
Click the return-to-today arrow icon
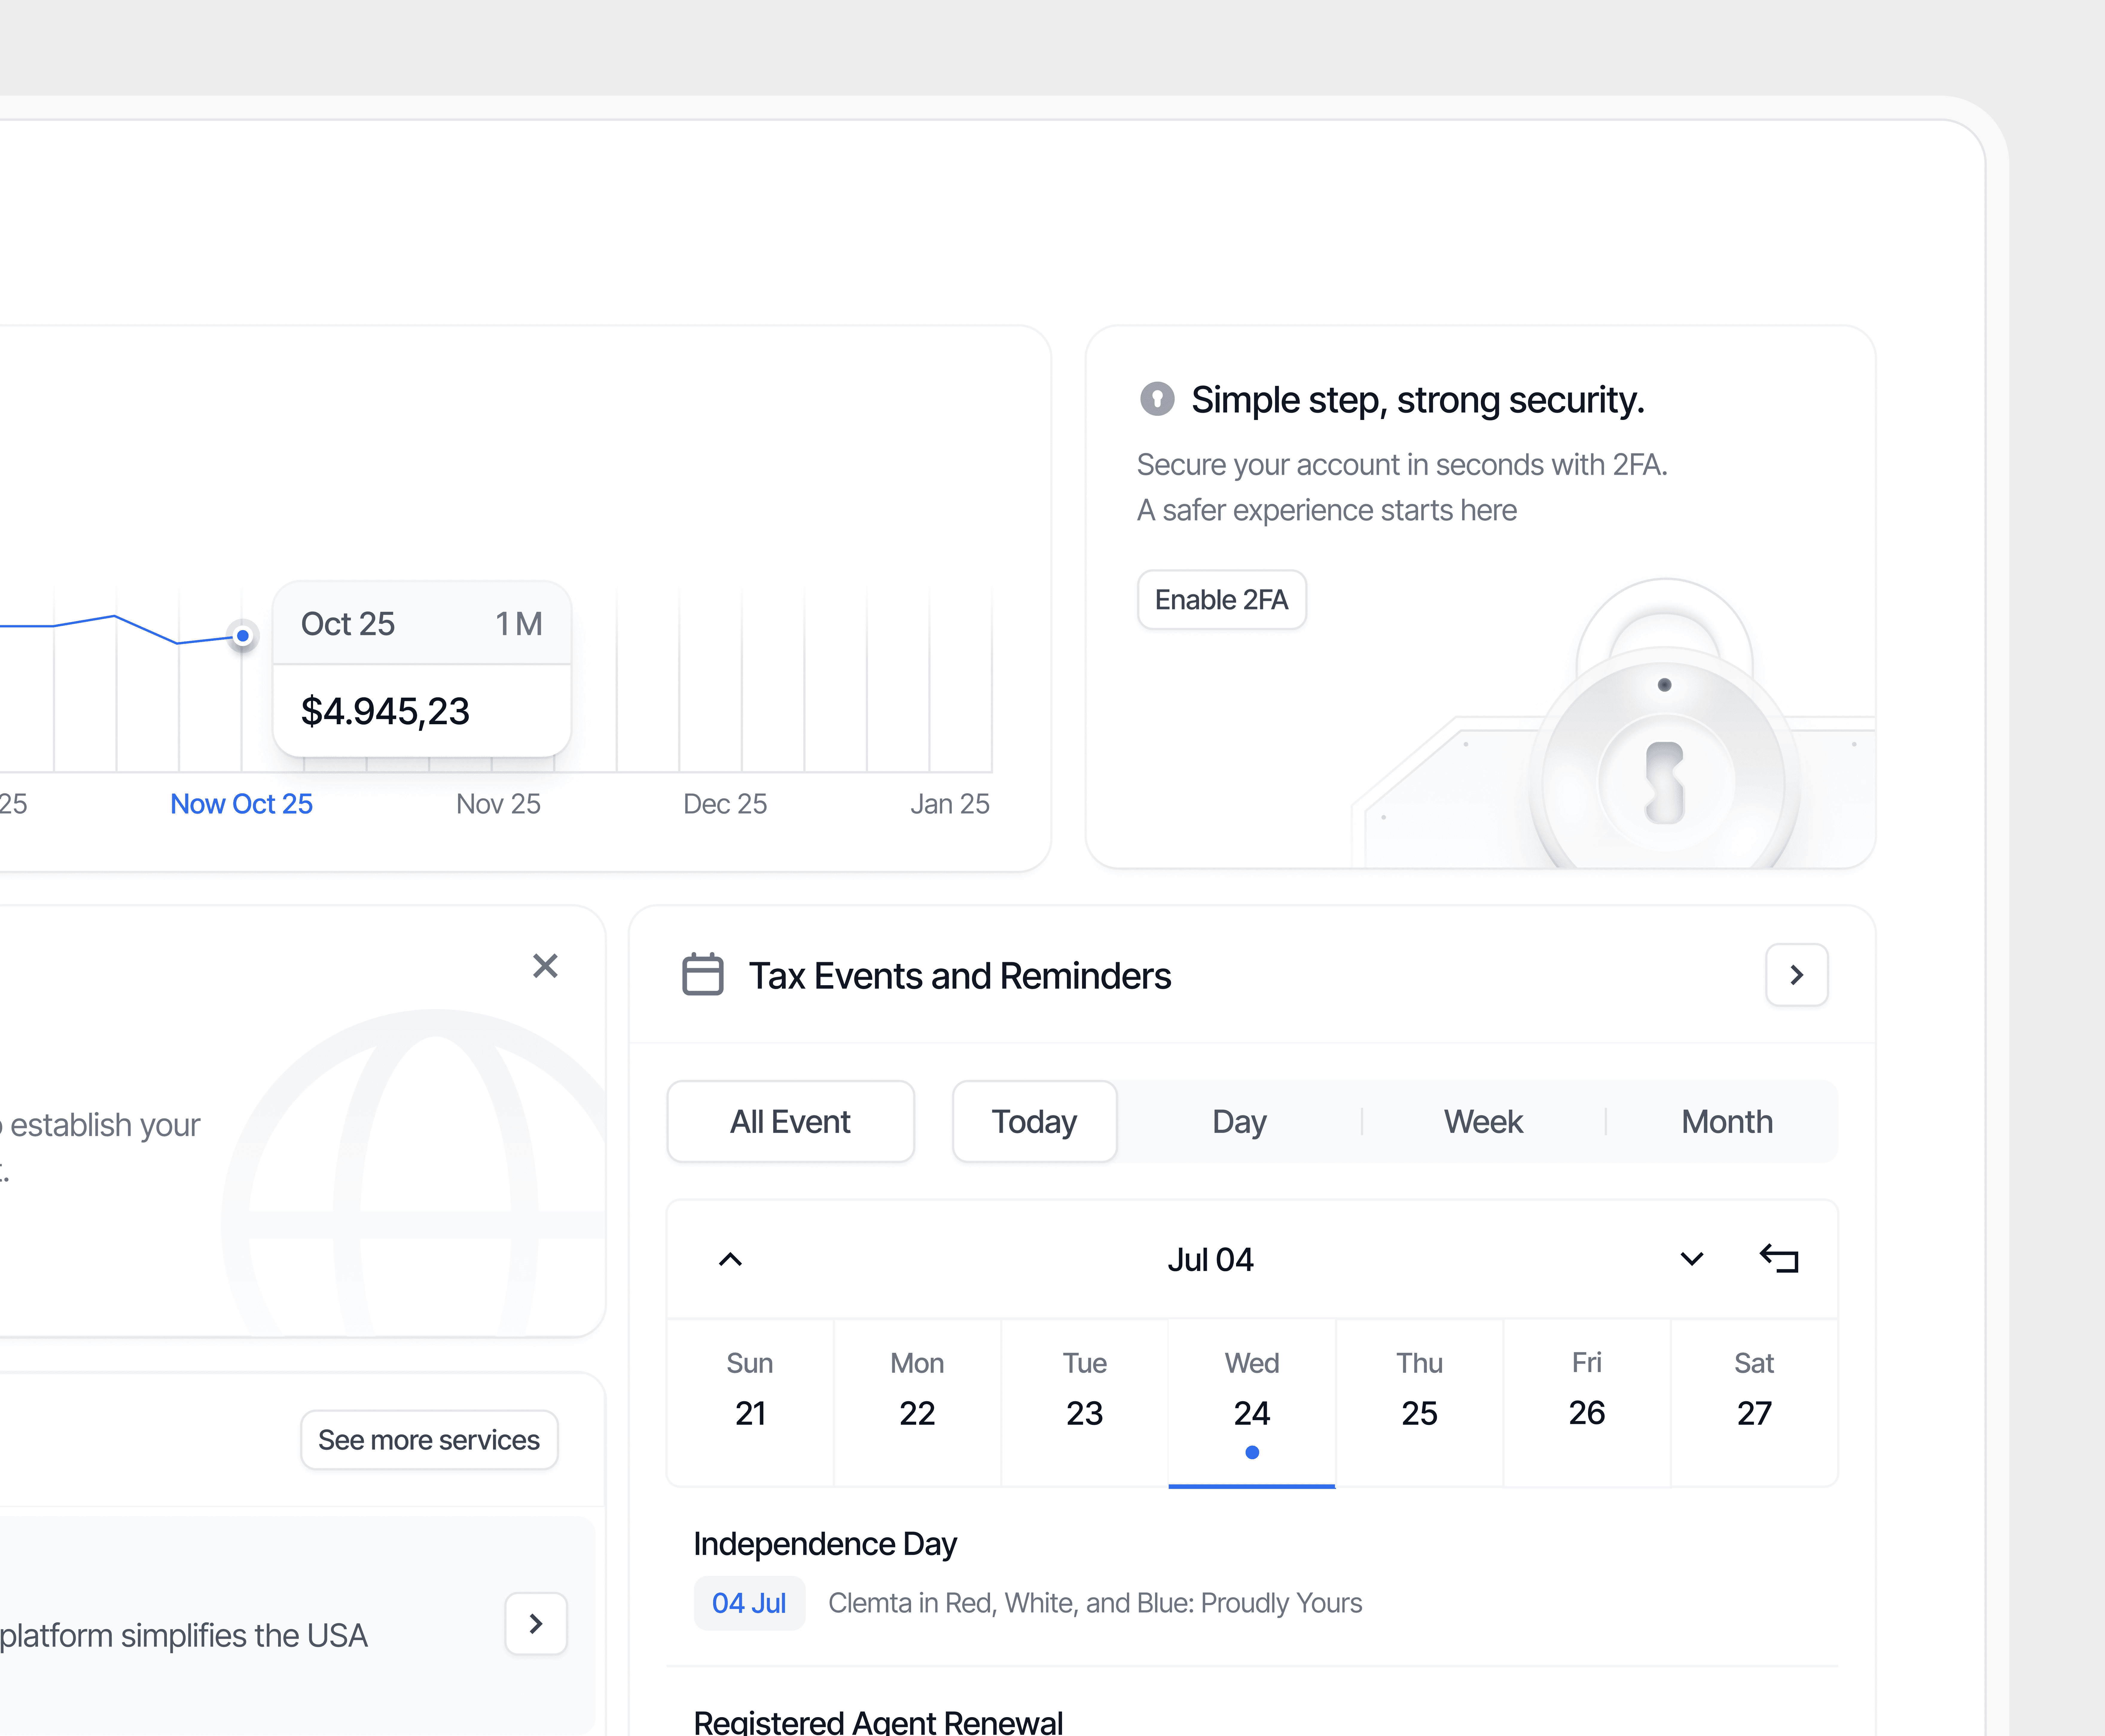1779,1258
